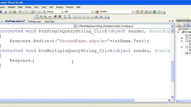Click the horizontal scrollbar right arrow in editor

(169, 100)
